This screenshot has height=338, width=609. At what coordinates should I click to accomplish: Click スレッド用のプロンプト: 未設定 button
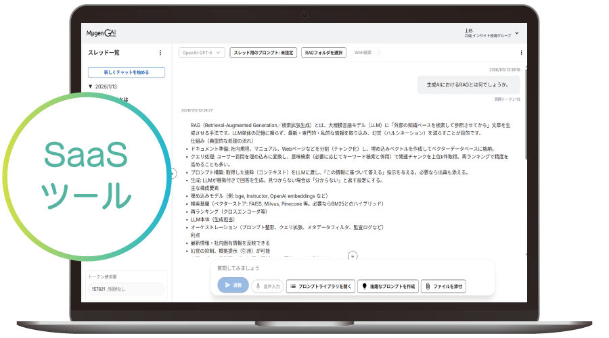[263, 52]
